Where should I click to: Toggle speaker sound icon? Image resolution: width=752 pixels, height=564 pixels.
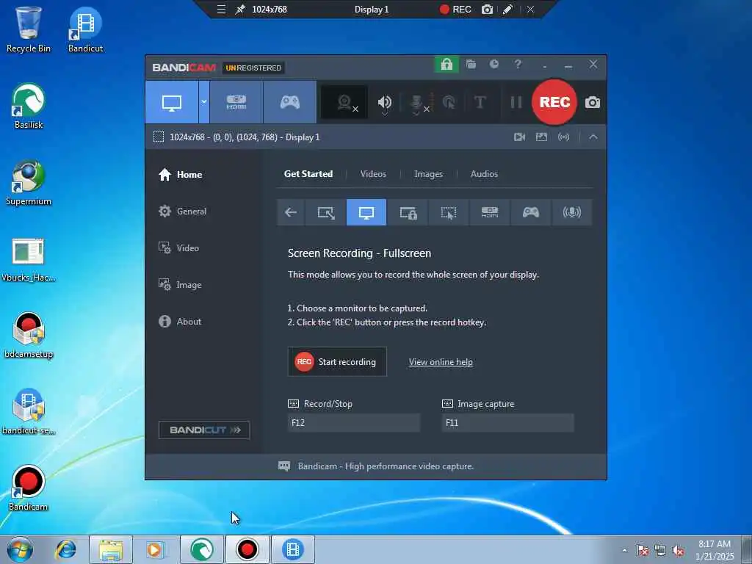385,102
